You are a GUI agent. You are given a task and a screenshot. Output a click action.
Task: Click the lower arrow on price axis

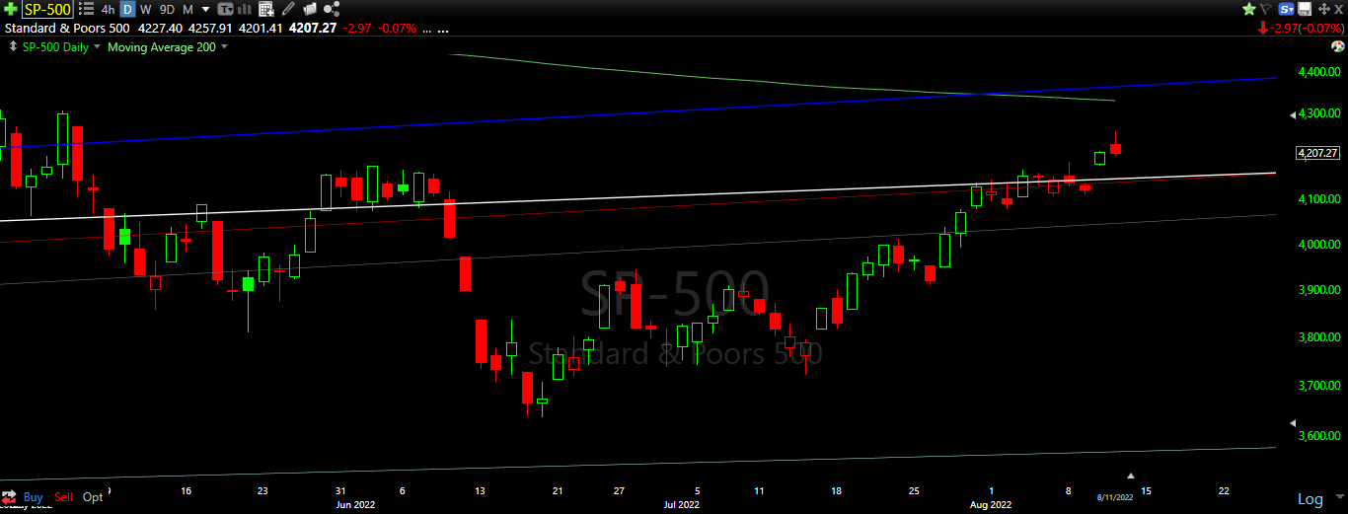click(x=1293, y=422)
